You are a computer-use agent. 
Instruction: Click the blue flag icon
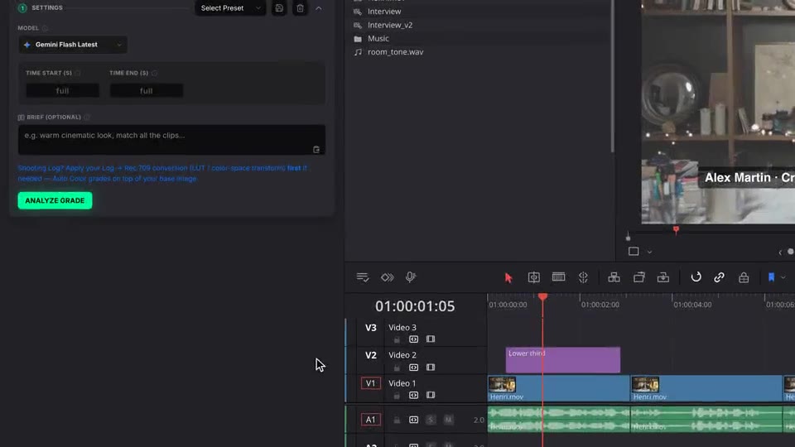pyautogui.click(x=771, y=277)
